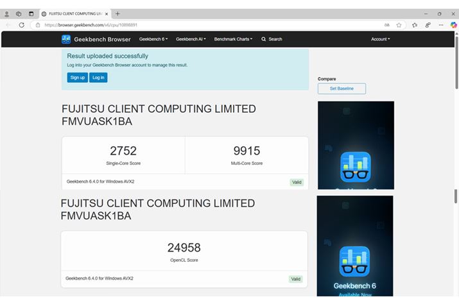Viewport: 459px width, 306px height.
Task: Expand the Account dropdown
Action: point(380,39)
